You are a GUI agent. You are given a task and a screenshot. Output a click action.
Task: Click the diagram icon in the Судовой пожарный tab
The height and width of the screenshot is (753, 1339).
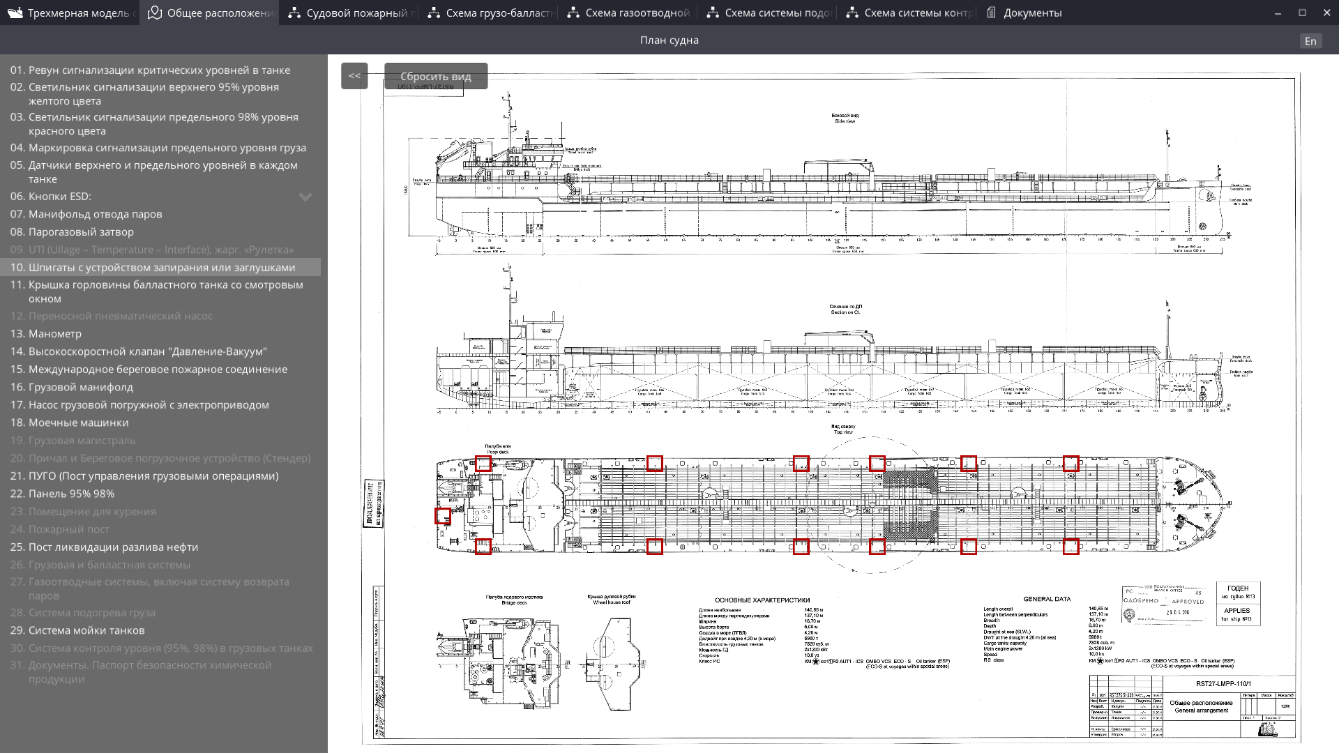pyautogui.click(x=294, y=13)
